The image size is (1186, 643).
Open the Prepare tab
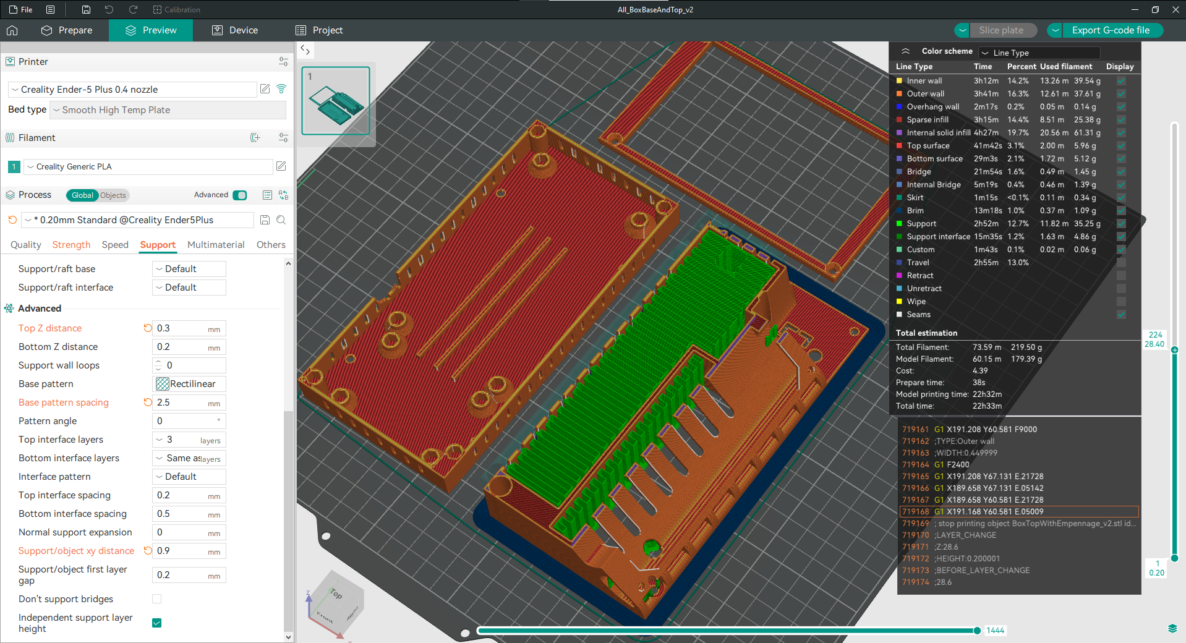(67, 30)
